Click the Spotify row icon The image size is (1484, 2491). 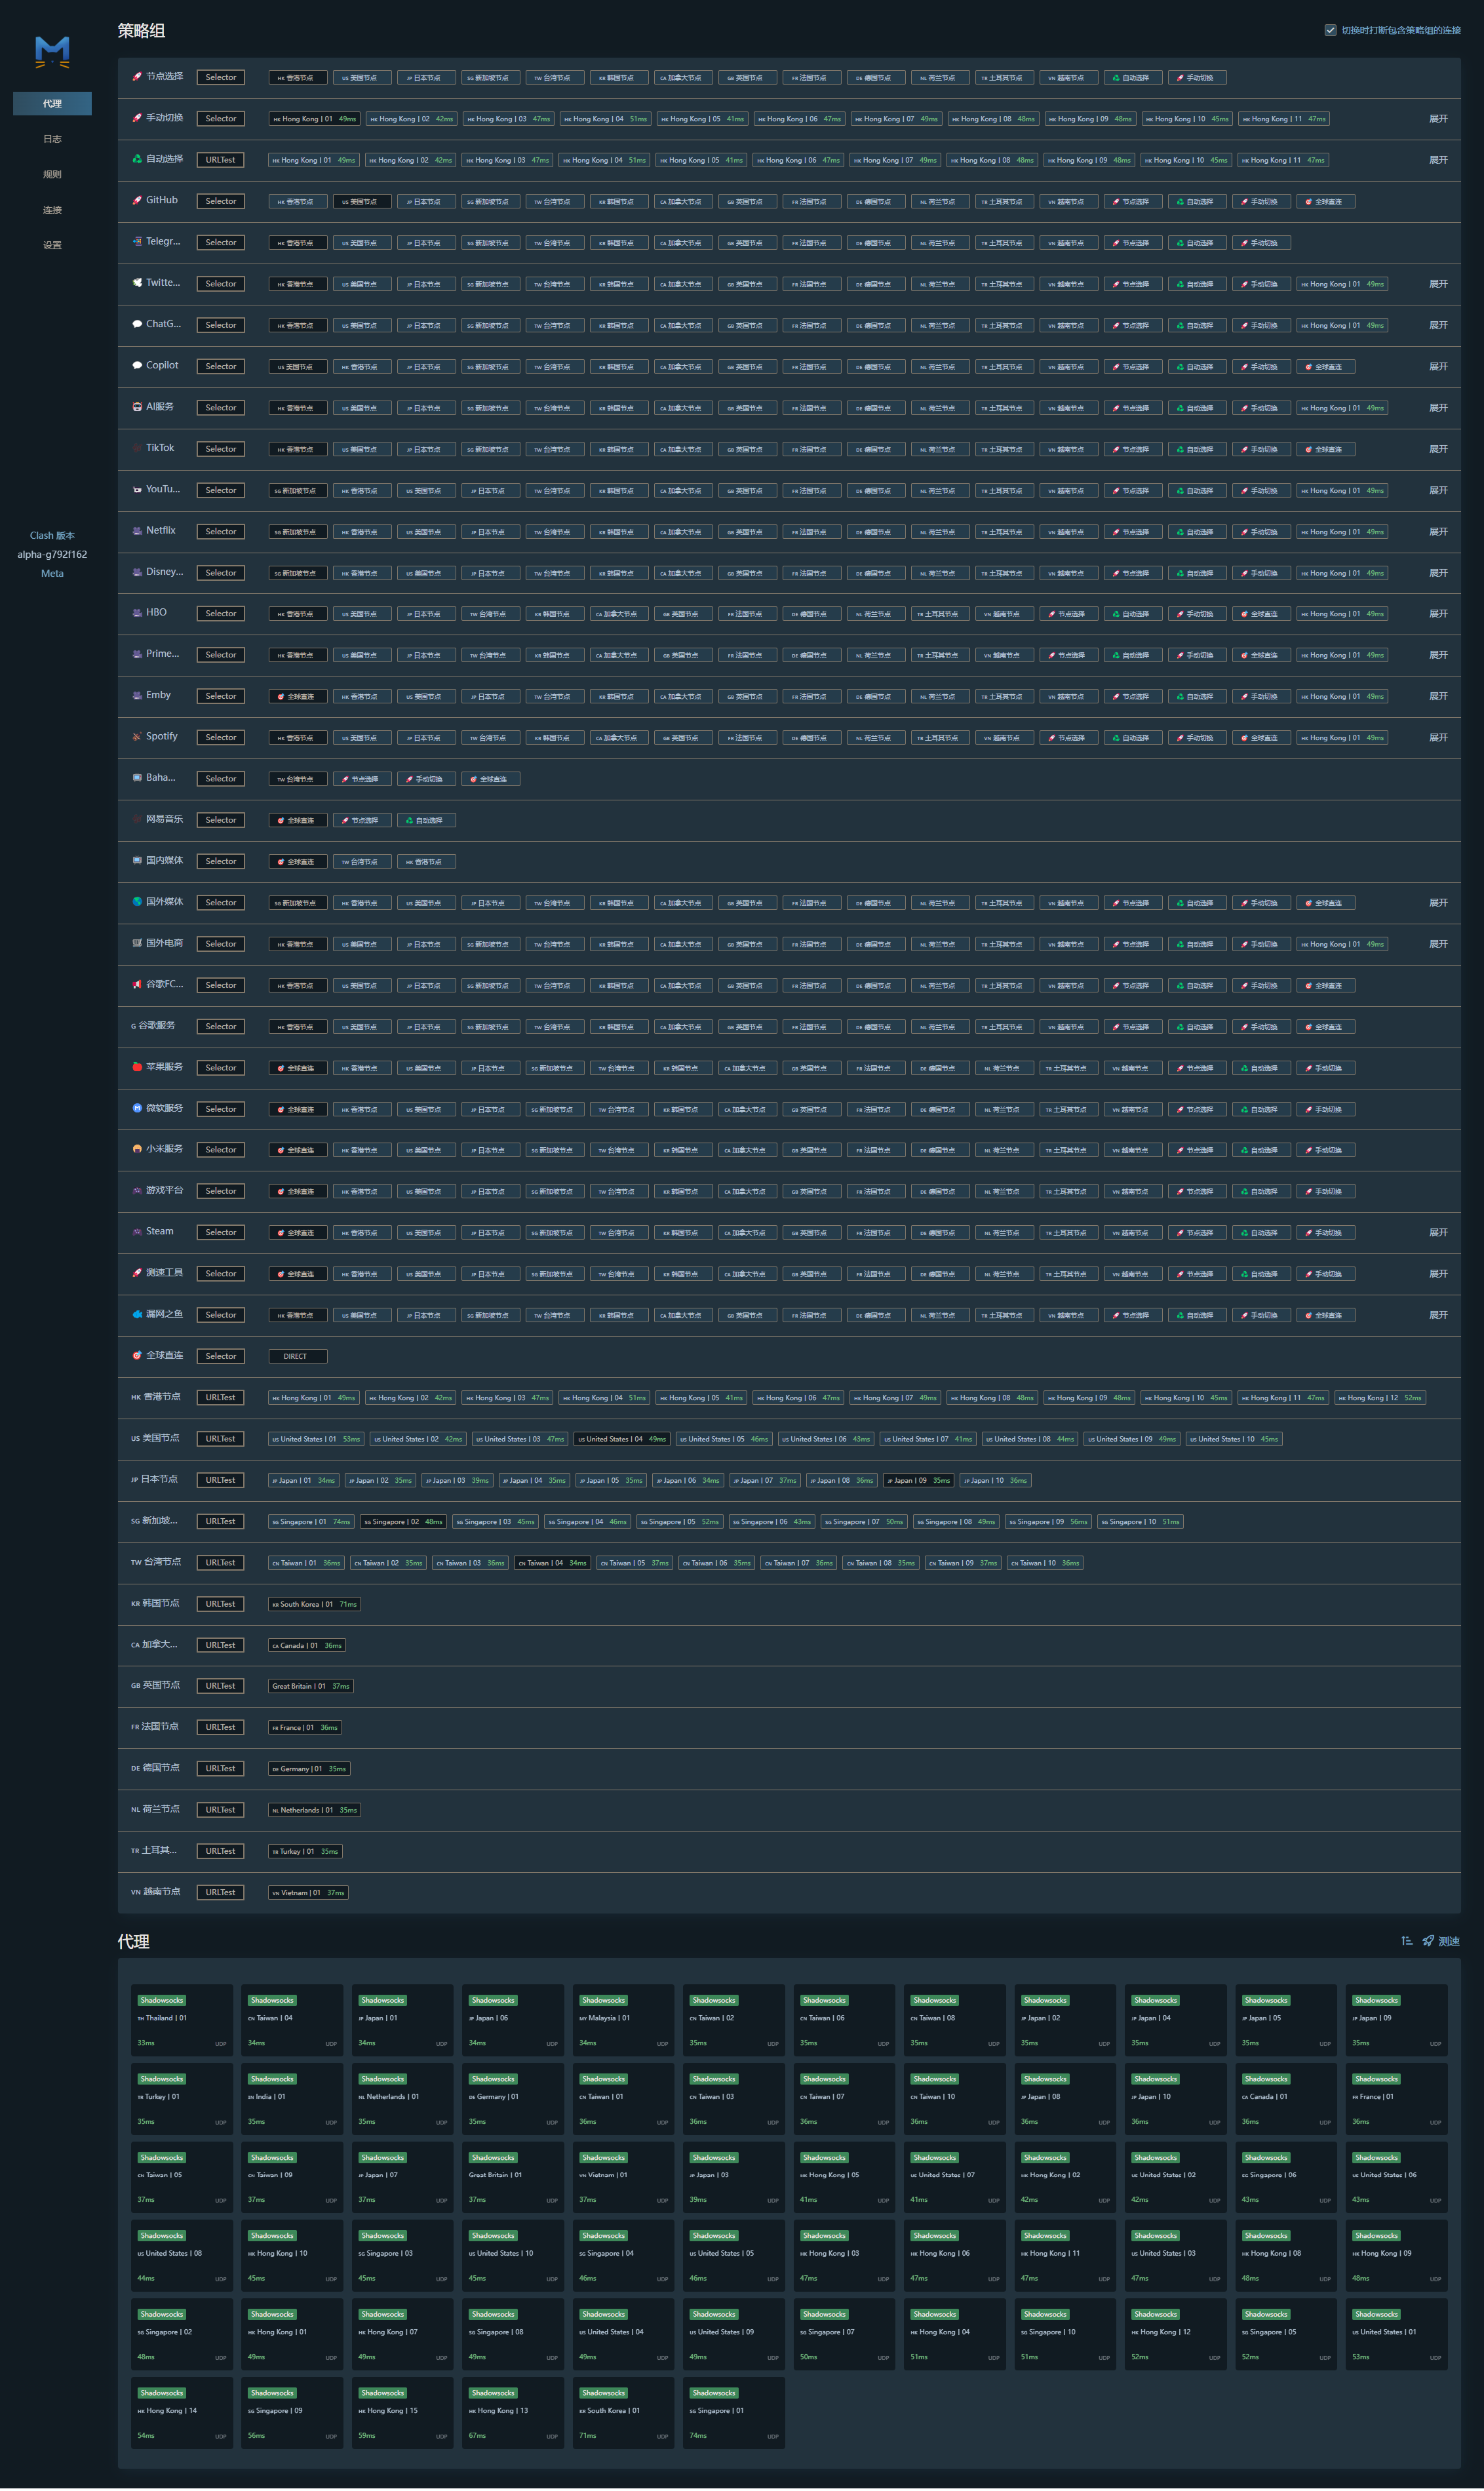coord(137,736)
